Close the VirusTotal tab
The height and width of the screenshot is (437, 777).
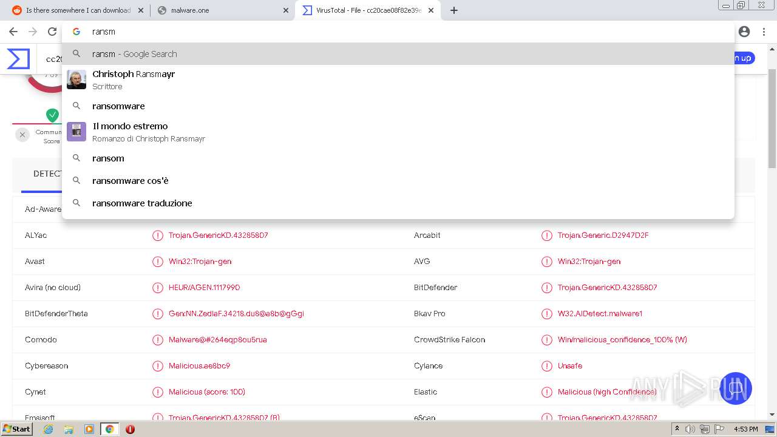[431, 10]
